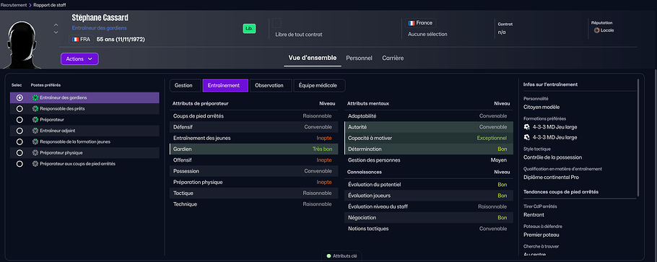This screenshot has width=657, height=262.
Task: Click the Évaluation niveau du staff row
Action: pos(429,206)
